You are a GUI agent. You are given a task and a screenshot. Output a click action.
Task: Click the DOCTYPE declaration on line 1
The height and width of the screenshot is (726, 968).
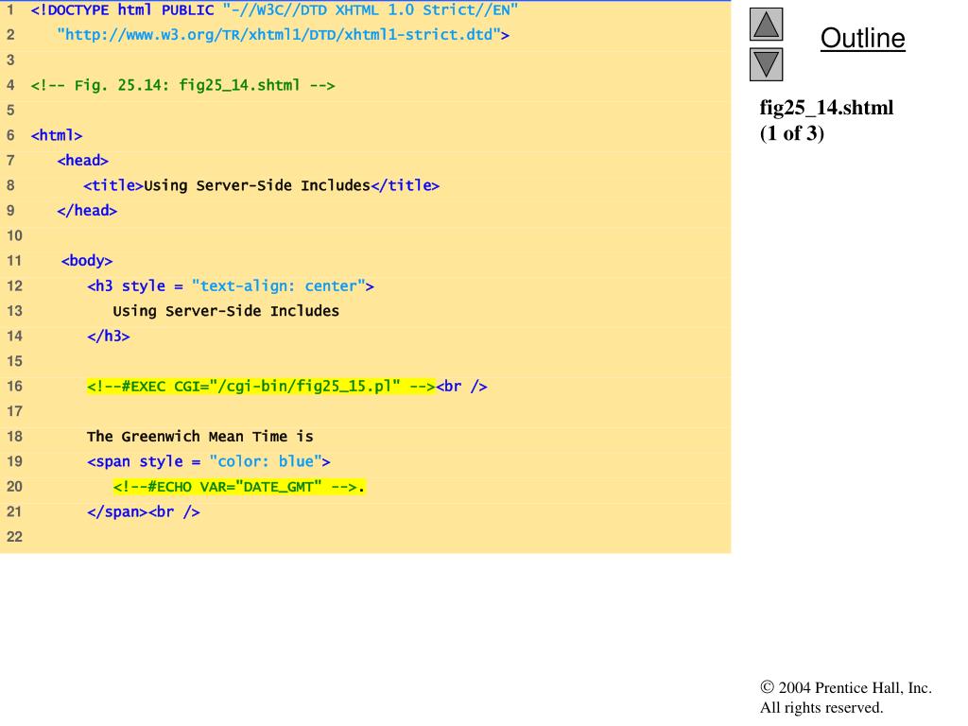[274, 9]
